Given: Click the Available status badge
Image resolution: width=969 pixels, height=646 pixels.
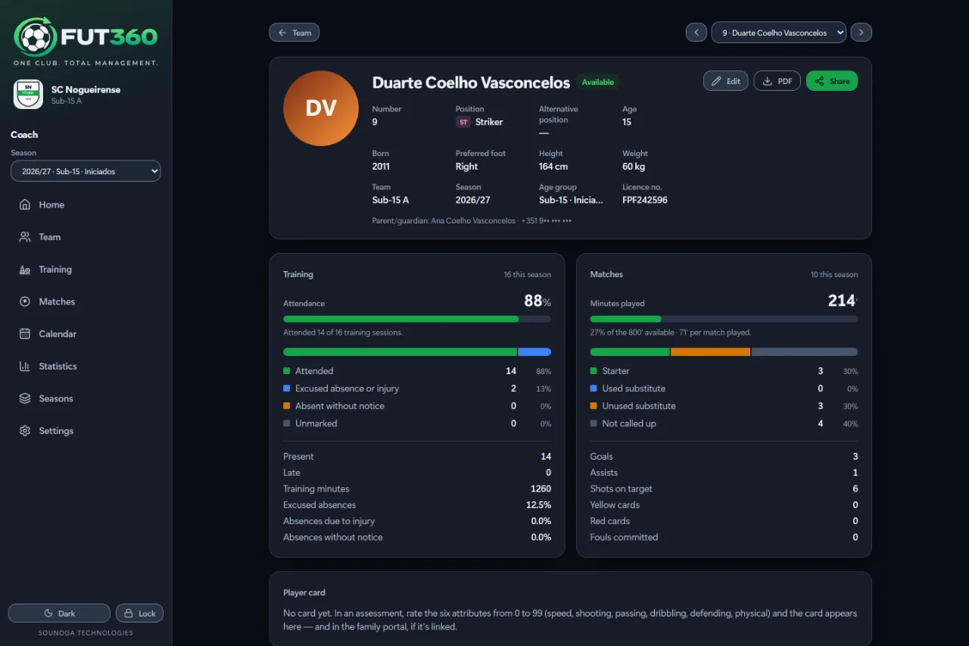Looking at the screenshot, I should point(598,82).
